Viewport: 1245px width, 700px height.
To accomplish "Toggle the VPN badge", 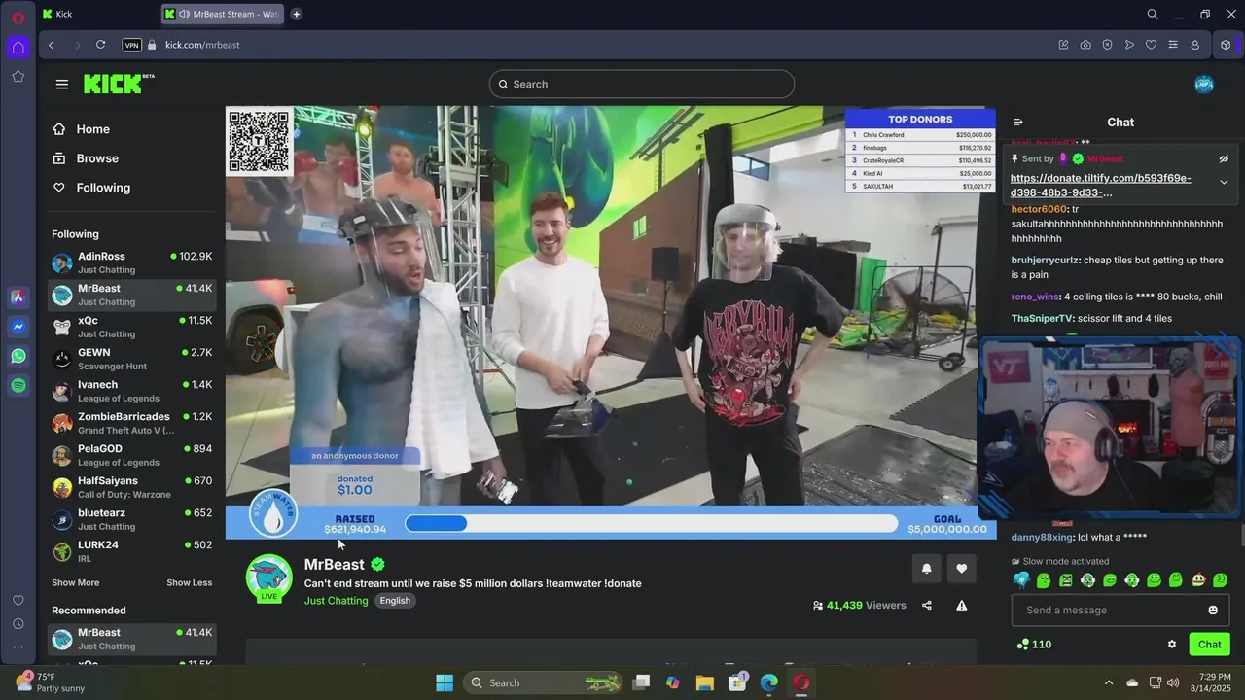I will 131,45.
